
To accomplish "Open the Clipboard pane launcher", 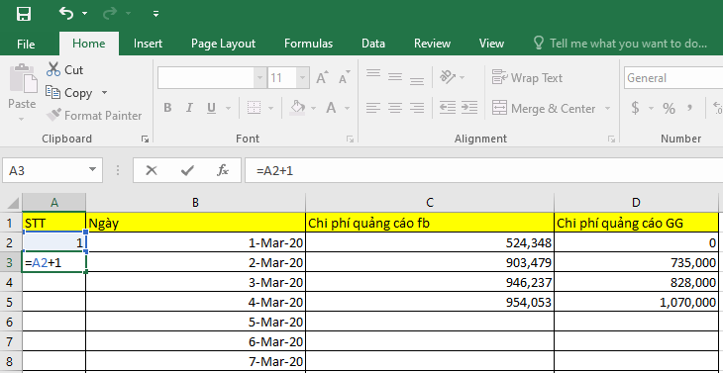I will [145, 139].
